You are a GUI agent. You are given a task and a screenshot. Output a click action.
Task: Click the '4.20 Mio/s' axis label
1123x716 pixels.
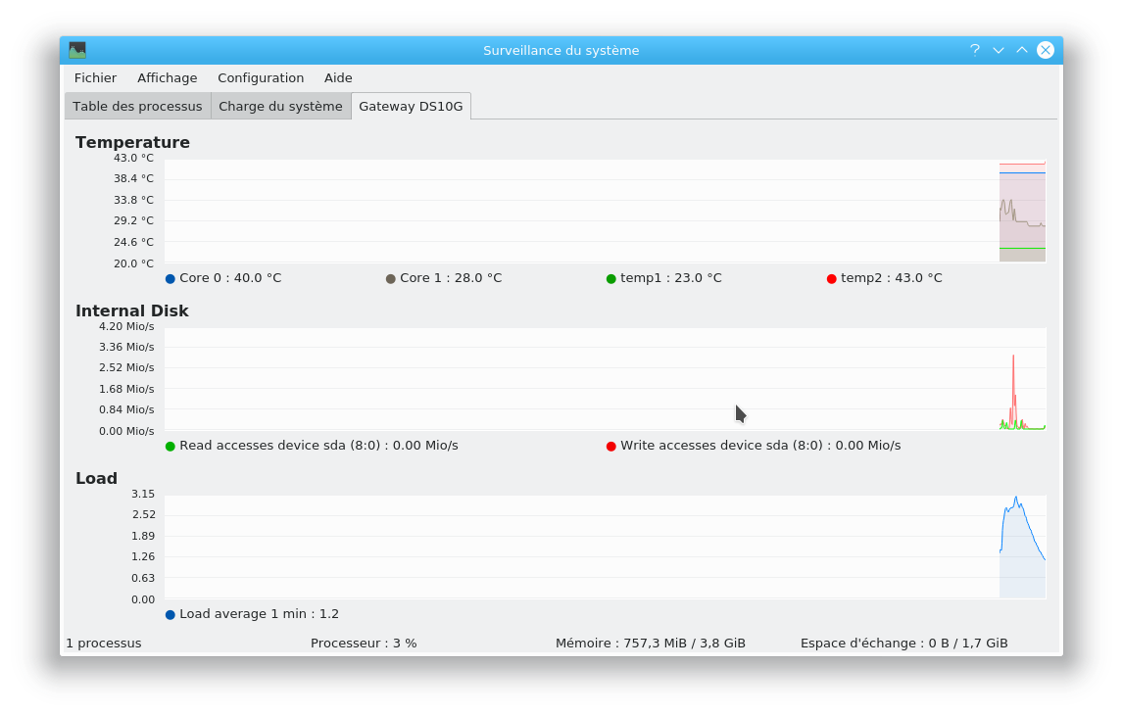(x=126, y=326)
